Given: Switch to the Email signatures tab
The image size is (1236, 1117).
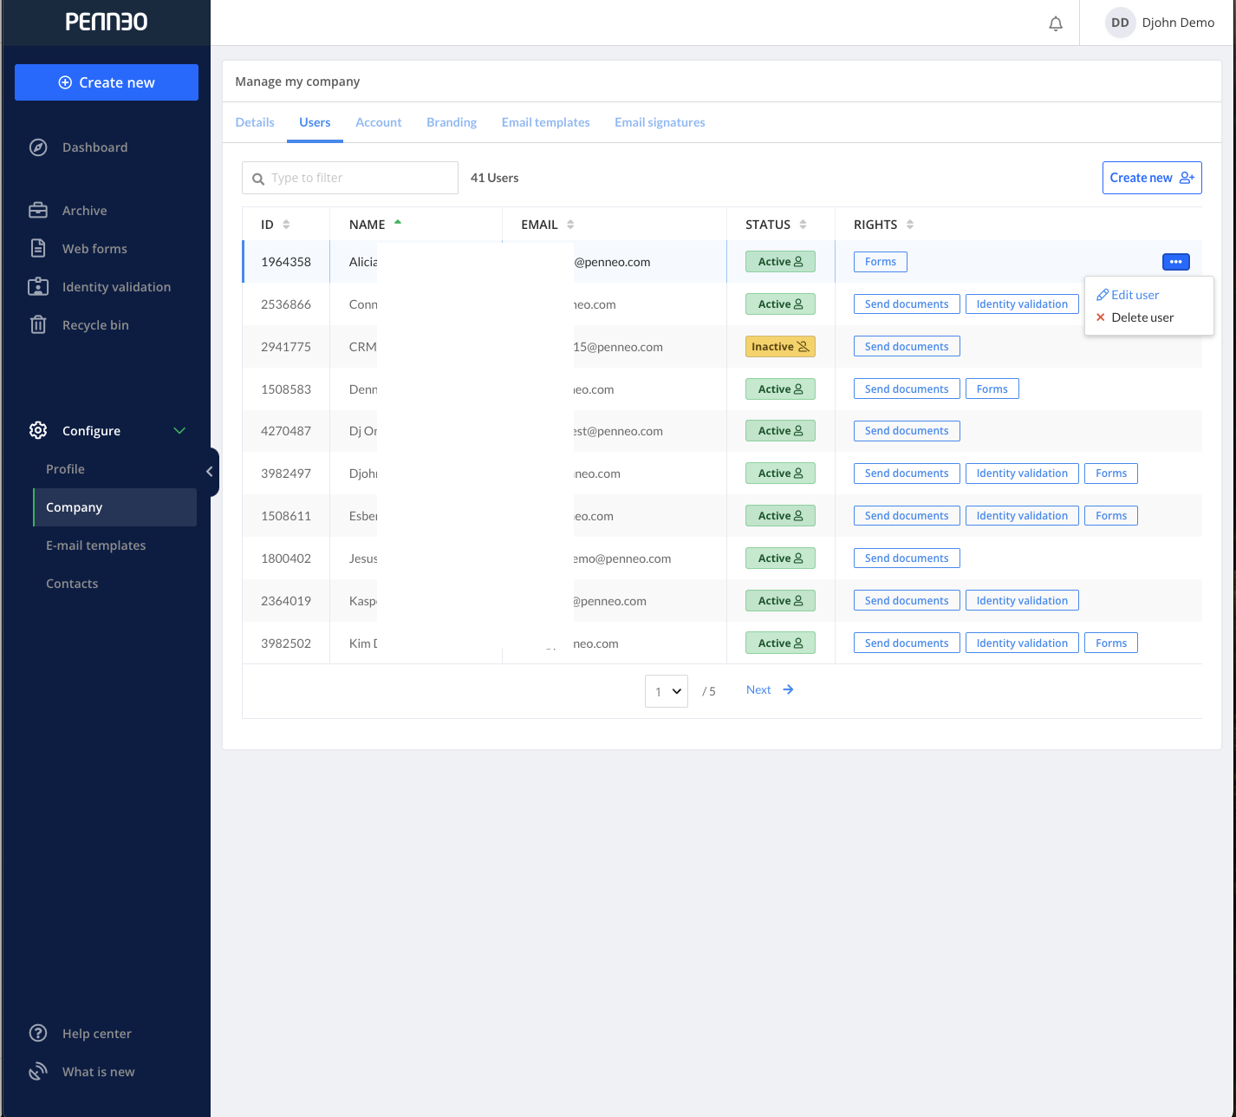Looking at the screenshot, I should tap(660, 122).
